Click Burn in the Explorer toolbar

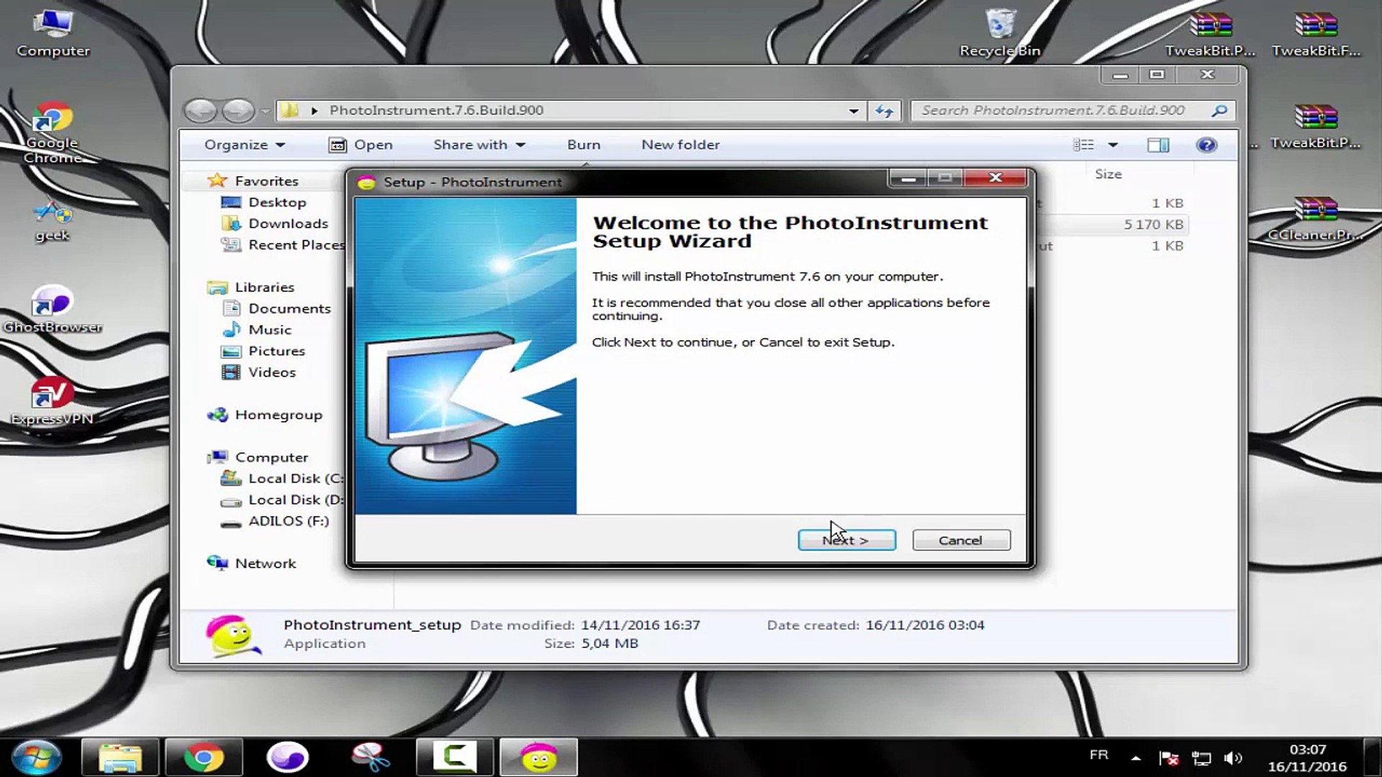pyautogui.click(x=584, y=145)
